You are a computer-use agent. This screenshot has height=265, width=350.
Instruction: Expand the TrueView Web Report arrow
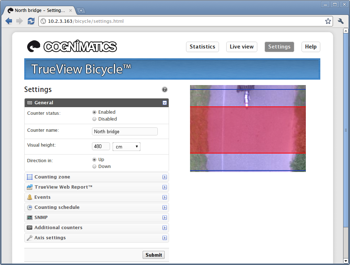coord(165,187)
